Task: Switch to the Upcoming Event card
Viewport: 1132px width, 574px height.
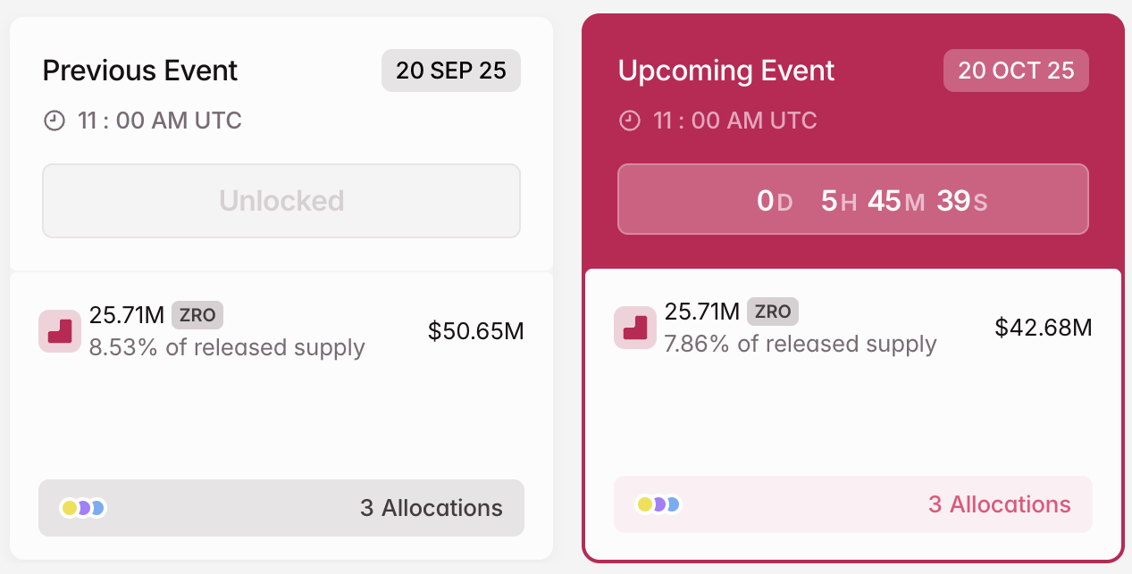Action: pos(726,71)
